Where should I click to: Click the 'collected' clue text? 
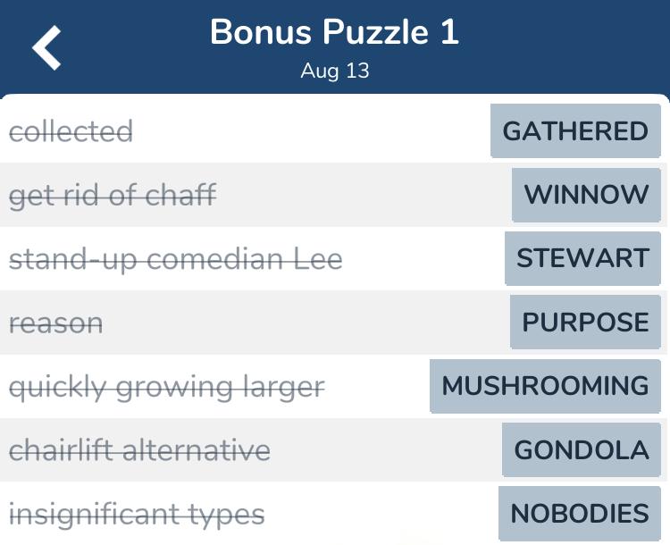tap(71, 131)
